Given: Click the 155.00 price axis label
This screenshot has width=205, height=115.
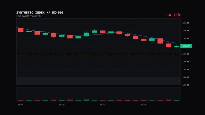Looking at the screenshot, I should 185,39.
